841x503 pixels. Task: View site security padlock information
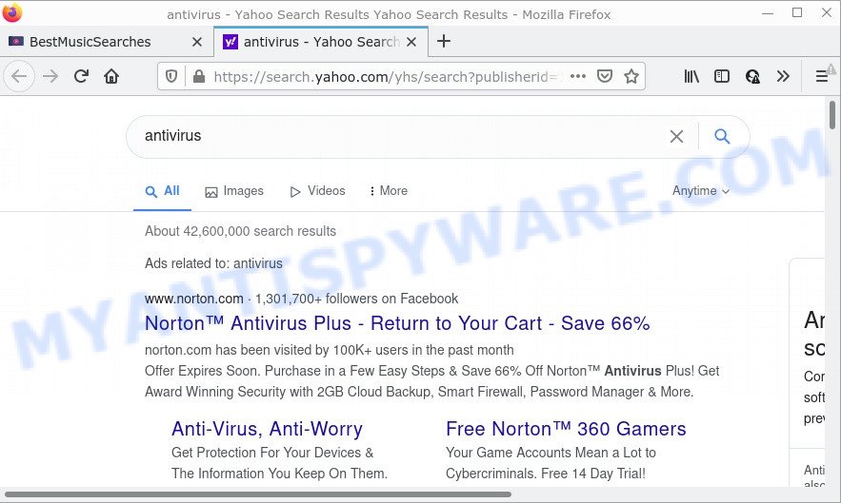click(x=199, y=77)
